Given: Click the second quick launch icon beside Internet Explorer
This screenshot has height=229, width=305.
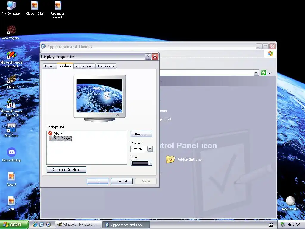Looking at the screenshot, I should pyautogui.click(x=42, y=225).
